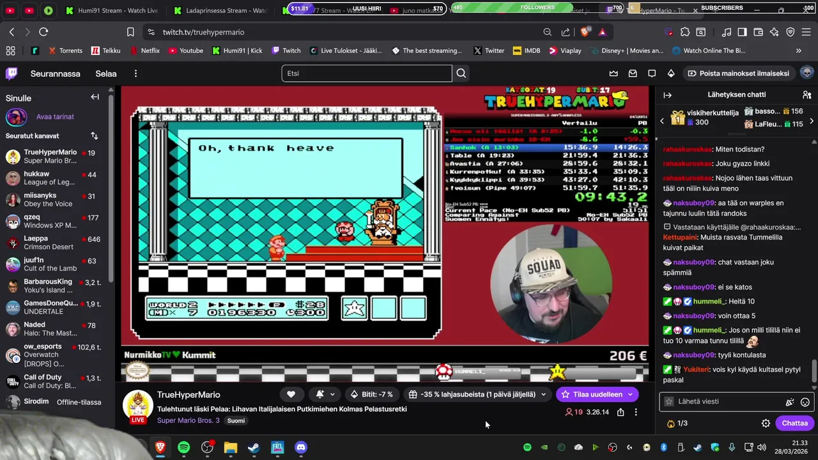This screenshot has width=818, height=460.
Task: Open Brave VPN shield icon
Action: coord(791,32)
